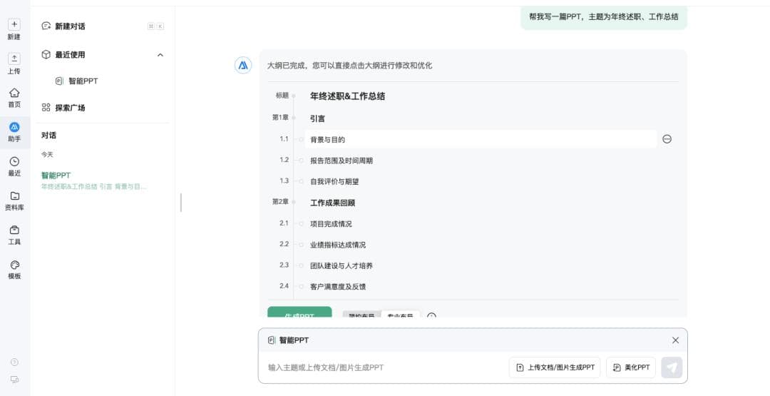Open the 模板 palette icon
The height and width of the screenshot is (396, 770).
pyautogui.click(x=14, y=265)
